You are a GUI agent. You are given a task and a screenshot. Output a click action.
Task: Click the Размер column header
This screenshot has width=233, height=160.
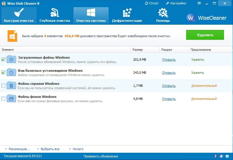pyautogui.click(x=145, y=50)
